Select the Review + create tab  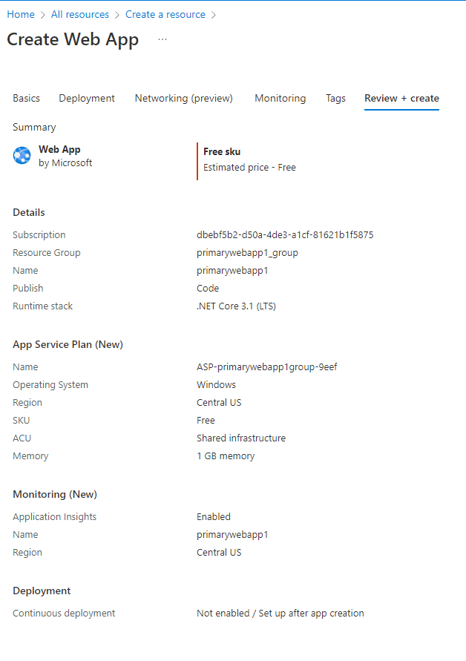pyautogui.click(x=401, y=98)
